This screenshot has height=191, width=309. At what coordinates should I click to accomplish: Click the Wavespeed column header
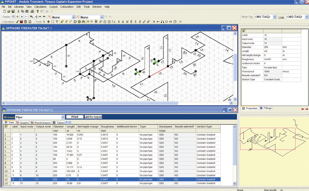166,127
